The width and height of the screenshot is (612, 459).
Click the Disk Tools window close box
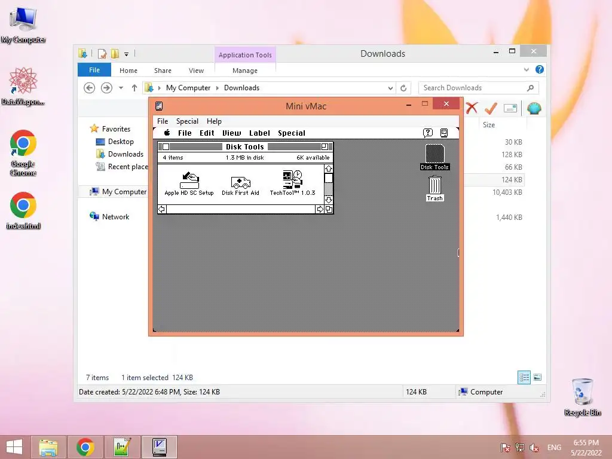(x=166, y=147)
